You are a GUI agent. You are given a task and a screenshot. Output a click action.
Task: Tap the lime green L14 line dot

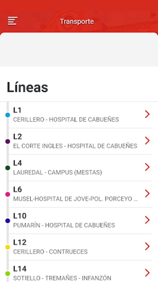pos(7,274)
